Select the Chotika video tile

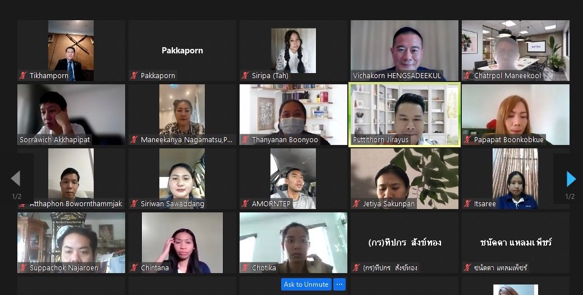(x=293, y=243)
